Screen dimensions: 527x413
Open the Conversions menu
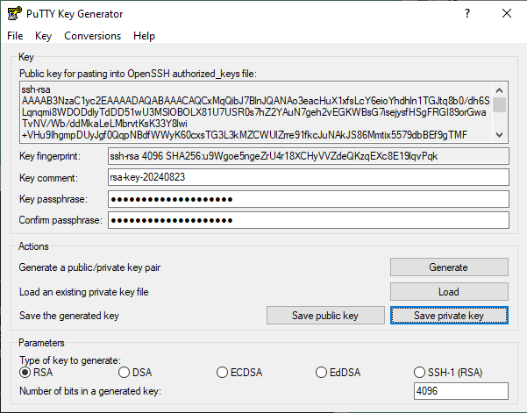(92, 36)
